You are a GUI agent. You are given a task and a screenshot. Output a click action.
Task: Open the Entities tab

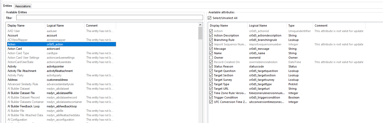(7, 6)
